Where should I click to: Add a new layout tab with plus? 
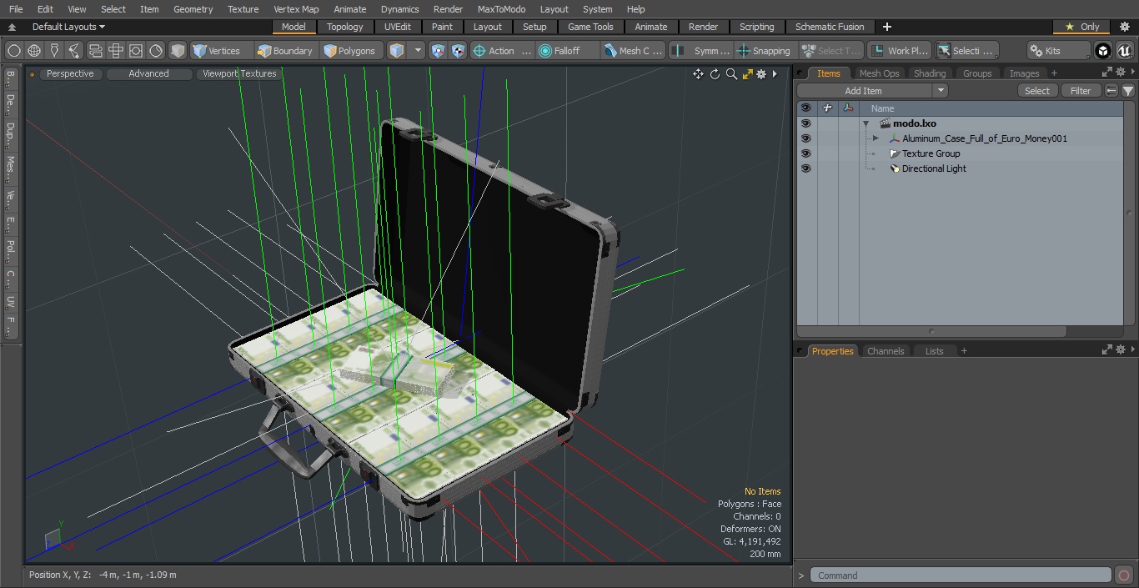pos(886,27)
